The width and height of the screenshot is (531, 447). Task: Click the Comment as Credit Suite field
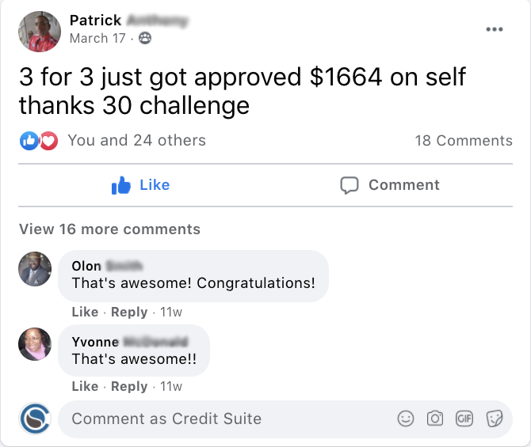[222, 419]
